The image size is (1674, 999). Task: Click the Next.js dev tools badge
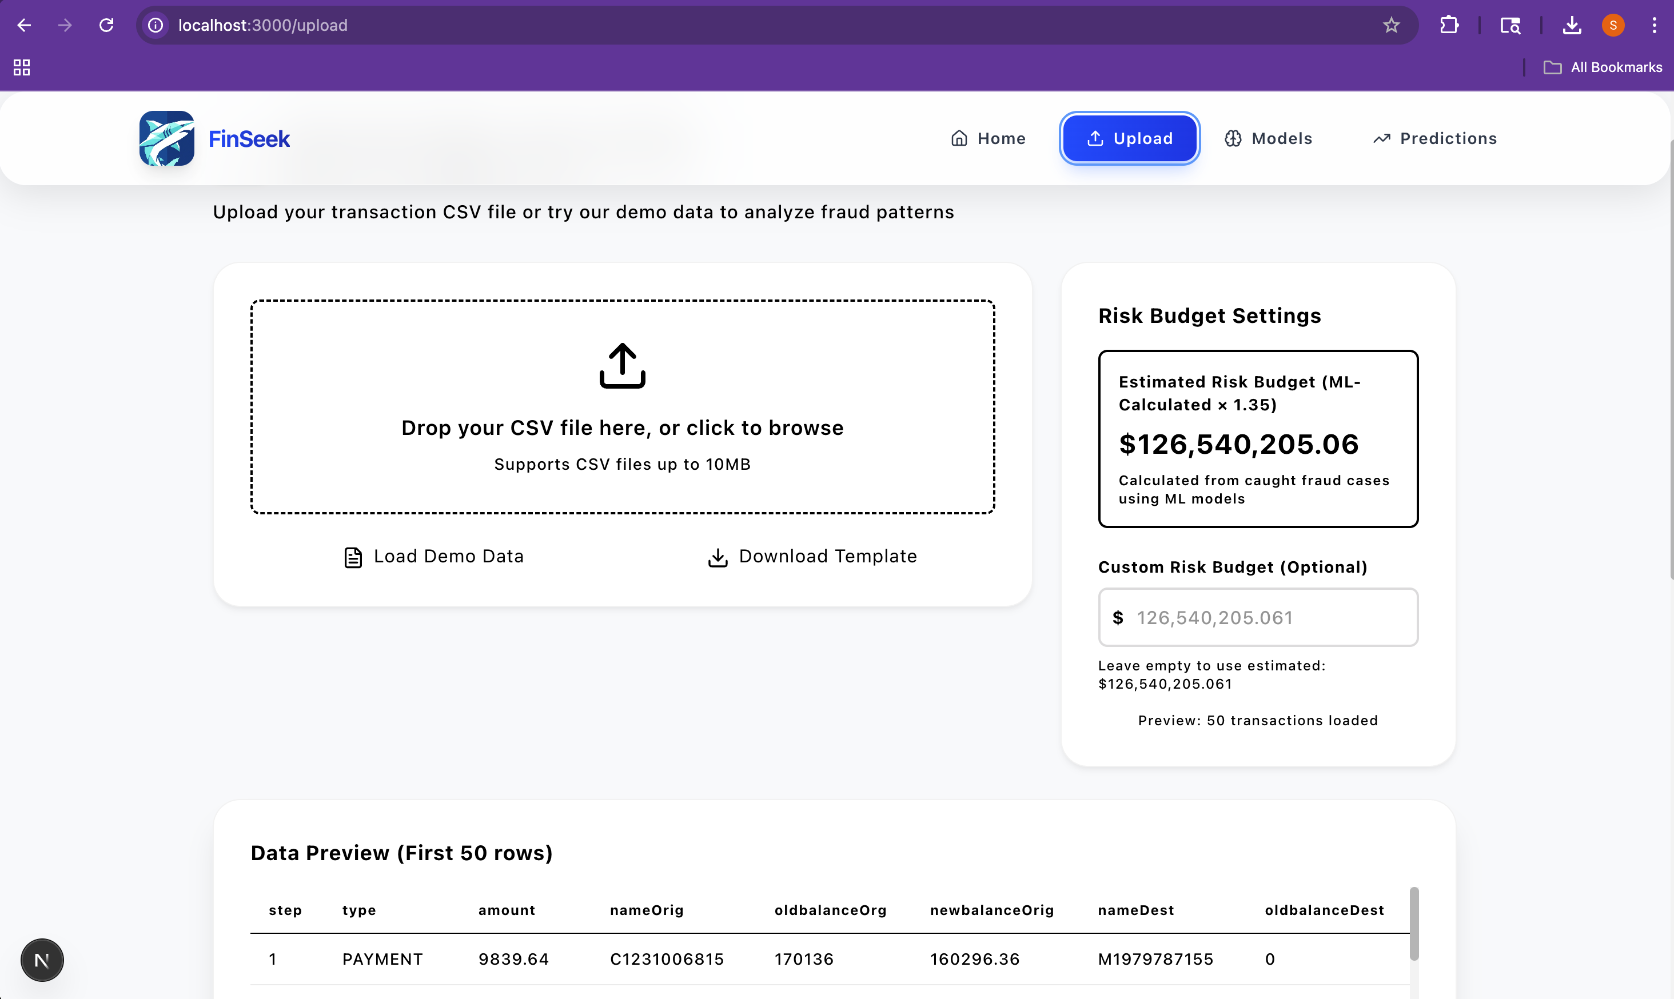42,960
